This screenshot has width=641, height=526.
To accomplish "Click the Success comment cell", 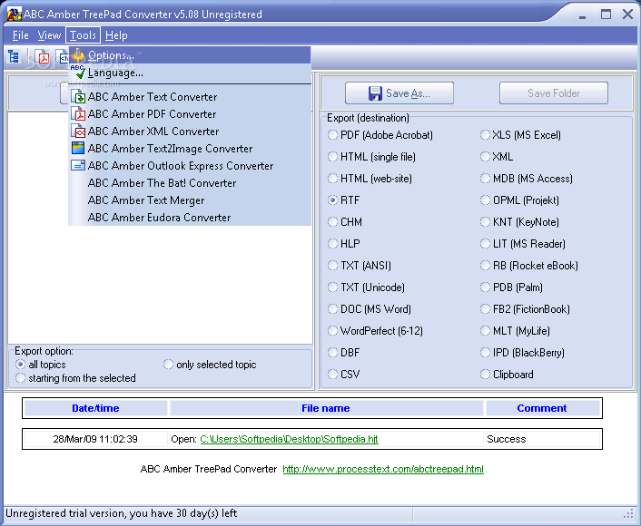I will 542,439.
